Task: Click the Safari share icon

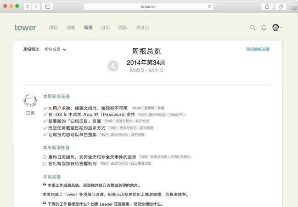Action: pyautogui.click(x=267, y=6)
